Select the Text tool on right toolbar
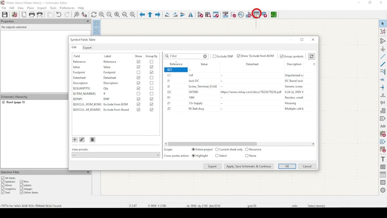The image size is (387, 218). (383, 159)
